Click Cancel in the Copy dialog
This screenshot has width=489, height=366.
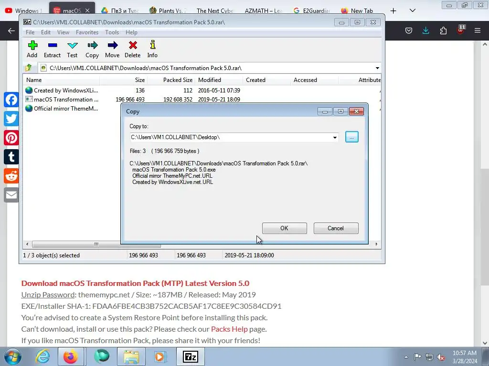336,228
